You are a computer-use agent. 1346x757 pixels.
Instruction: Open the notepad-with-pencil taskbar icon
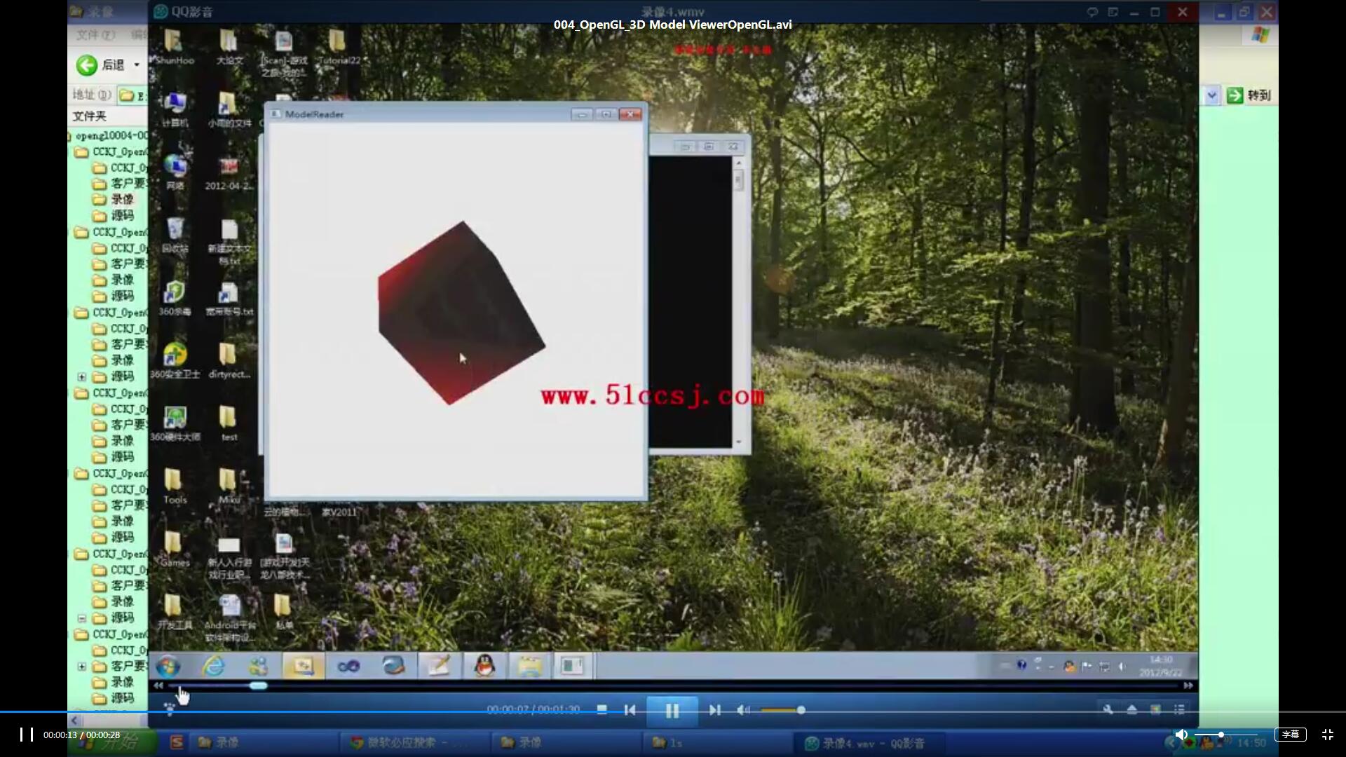tap(440, 666)
